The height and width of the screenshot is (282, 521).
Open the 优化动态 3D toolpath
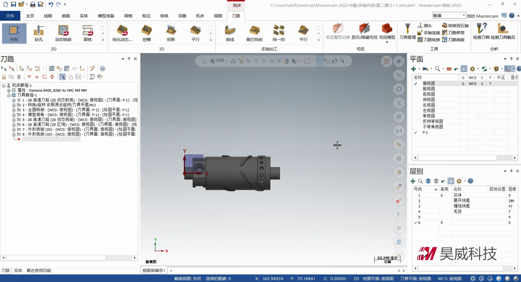tap(122, 33)
